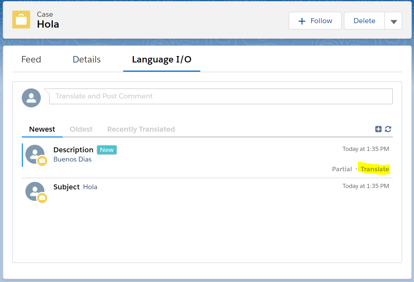Click the Description entry avatar icon
Image resolution: width=414 pixels, height=282 pixels.
[35, 154]
